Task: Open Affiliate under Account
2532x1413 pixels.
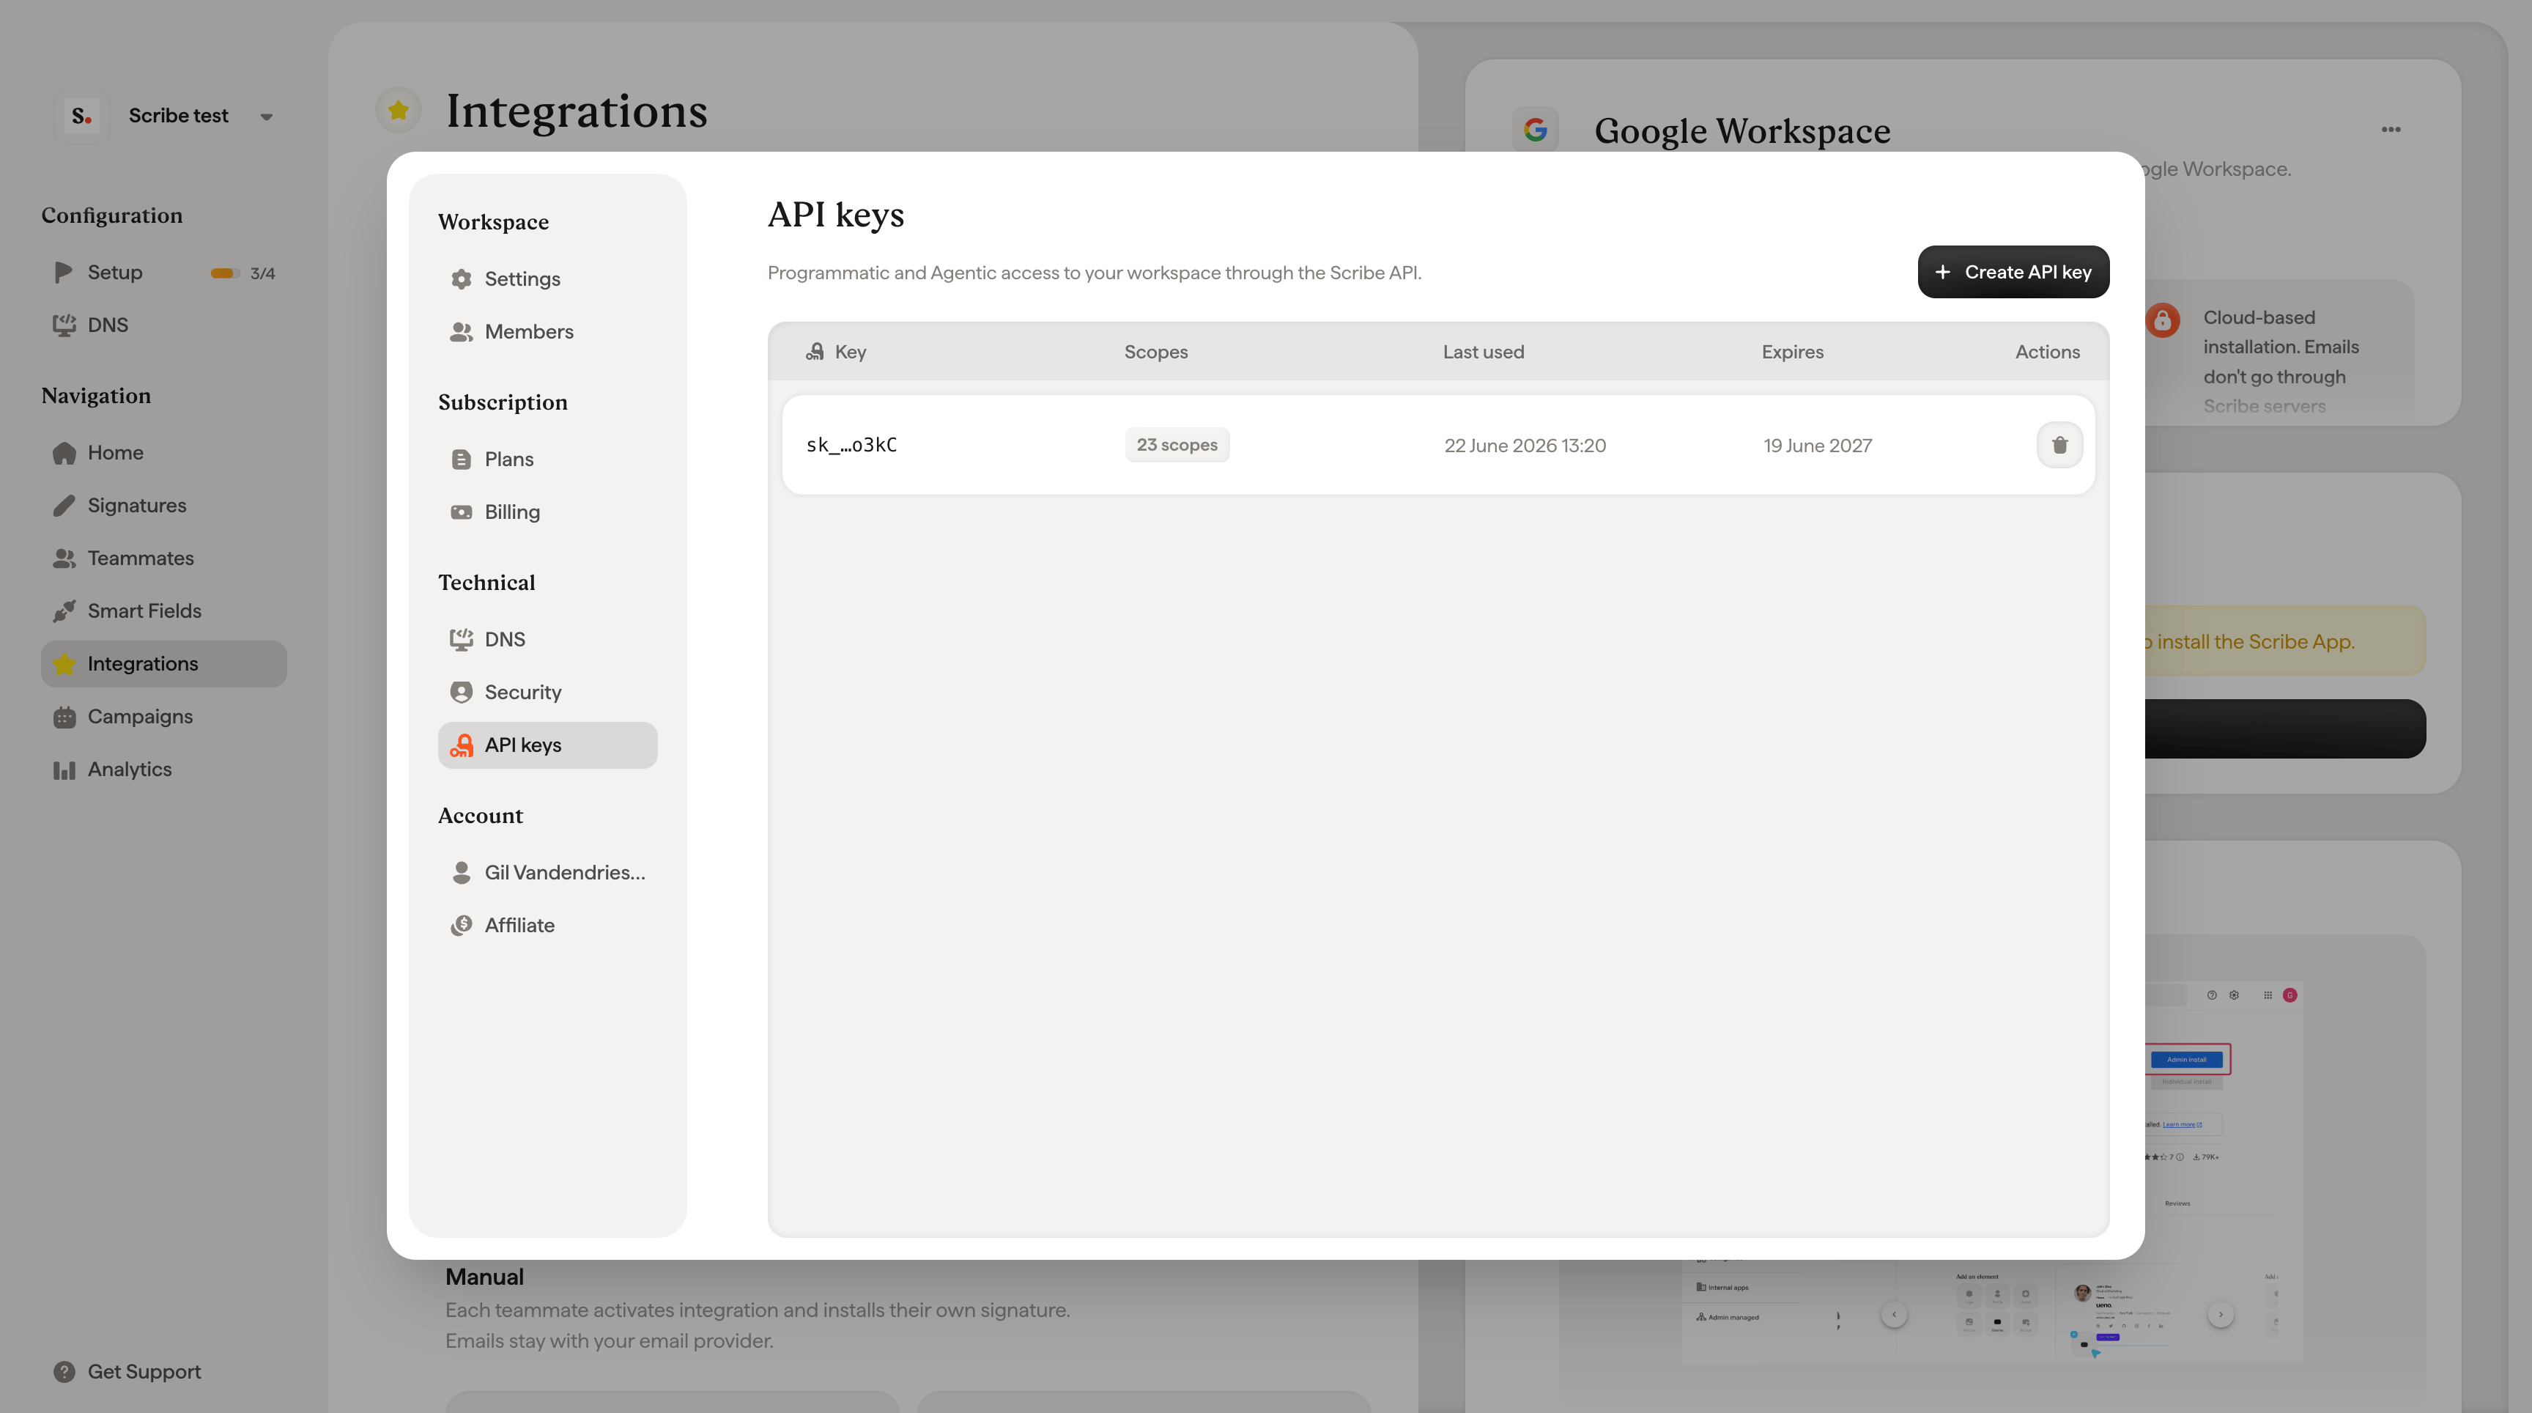Action: pos(547,926)
